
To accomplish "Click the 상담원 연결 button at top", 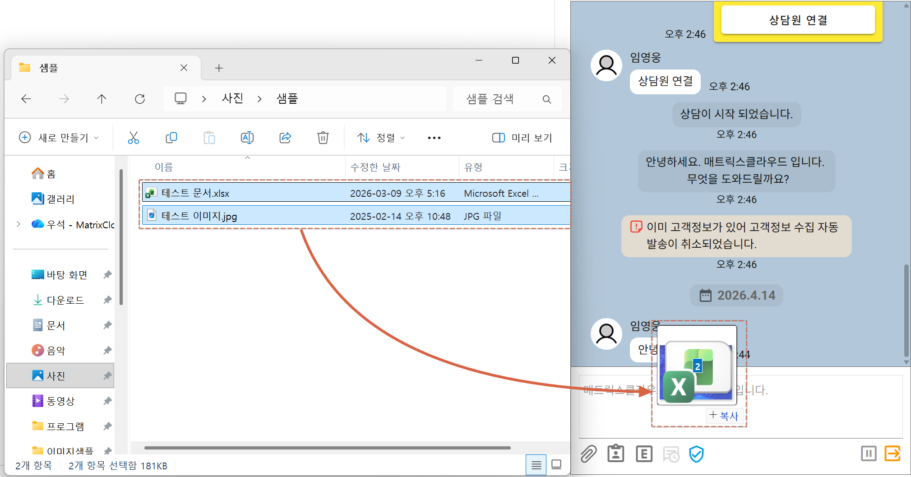I will click(798, 20).
